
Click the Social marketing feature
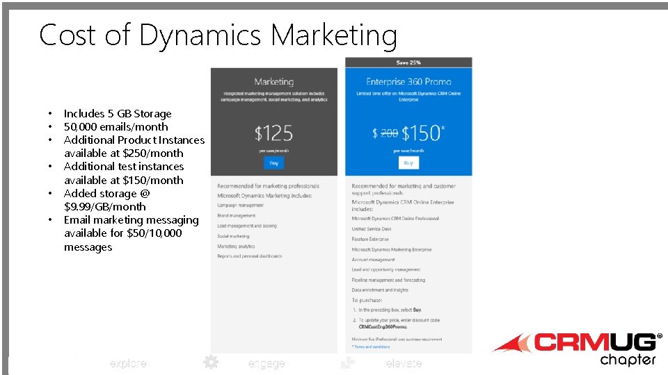(234, 236)
